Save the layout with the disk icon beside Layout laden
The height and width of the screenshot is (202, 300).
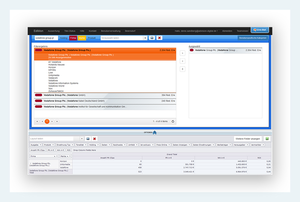pos(88,139)
